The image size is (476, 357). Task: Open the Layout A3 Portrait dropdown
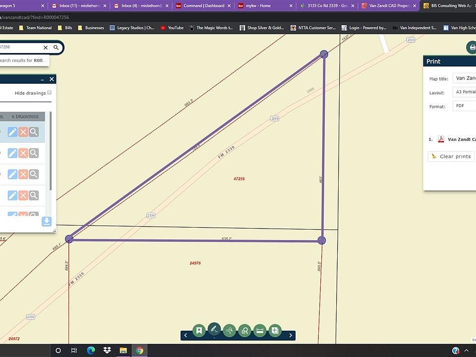[464, 92]
